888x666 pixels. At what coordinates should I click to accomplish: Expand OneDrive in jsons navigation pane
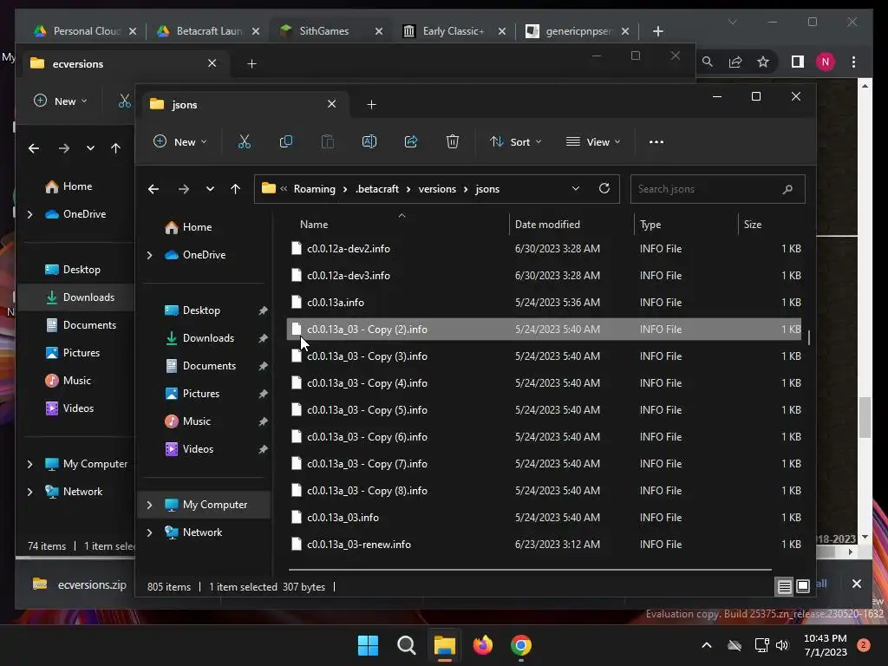pyautogui.click(x=149, y=256)
